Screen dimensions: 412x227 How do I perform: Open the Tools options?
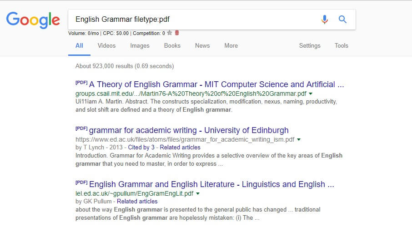341,45
